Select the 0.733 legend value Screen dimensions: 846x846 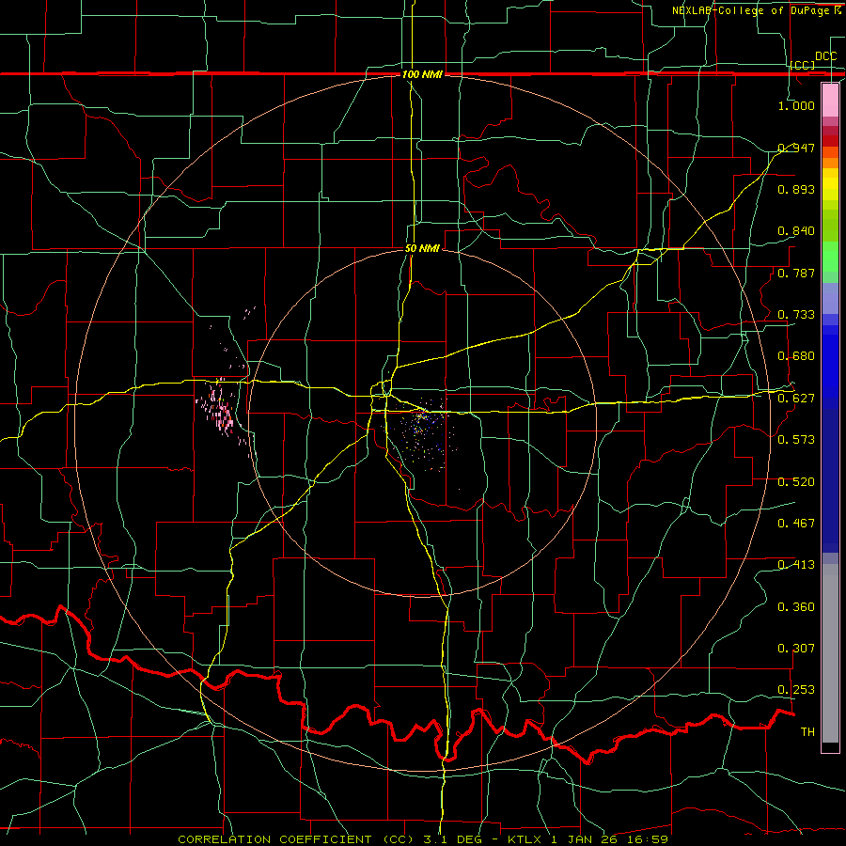click(x=796, y=315)
